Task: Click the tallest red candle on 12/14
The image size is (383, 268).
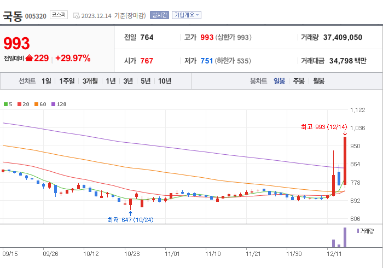Action: [345, 161]
